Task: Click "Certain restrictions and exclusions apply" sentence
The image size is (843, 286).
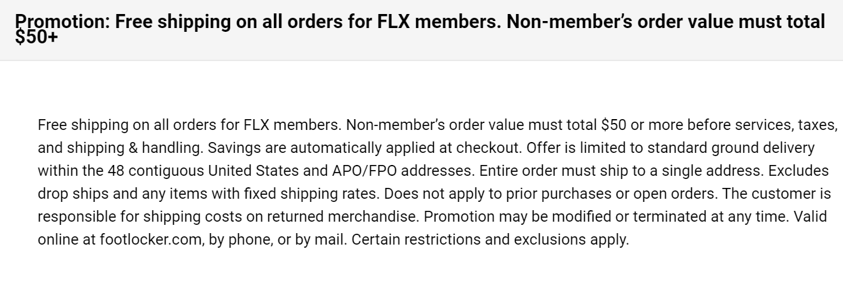Action: (489, 240)
